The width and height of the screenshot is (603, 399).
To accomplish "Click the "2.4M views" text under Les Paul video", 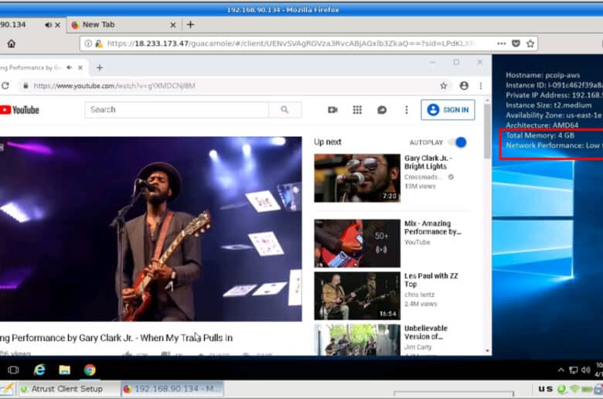I will pyautogui.click(x=421, y=304).
